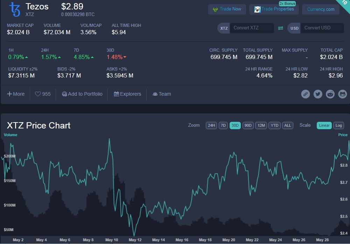Viewport: 350px width, 244px height.
Task: Click the liquidity value $7.3115 M
Action: pos(21,75)
